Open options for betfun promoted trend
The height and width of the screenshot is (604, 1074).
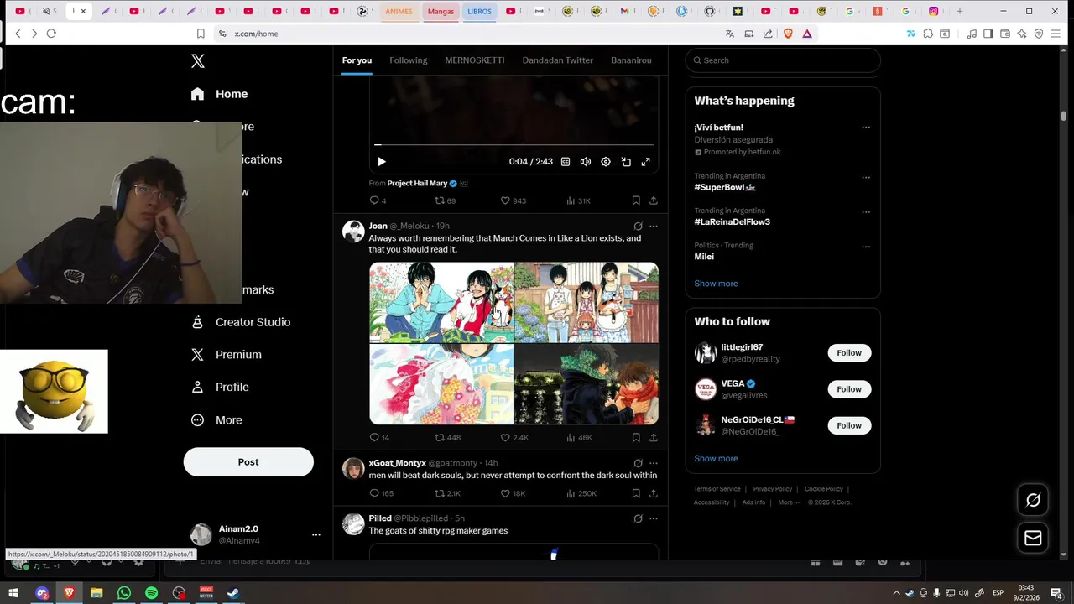[866, 128]
